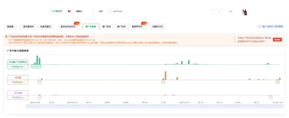Switch to the 查广告词 tab
This screenshot has height=118, width=289.
(121, 27)
